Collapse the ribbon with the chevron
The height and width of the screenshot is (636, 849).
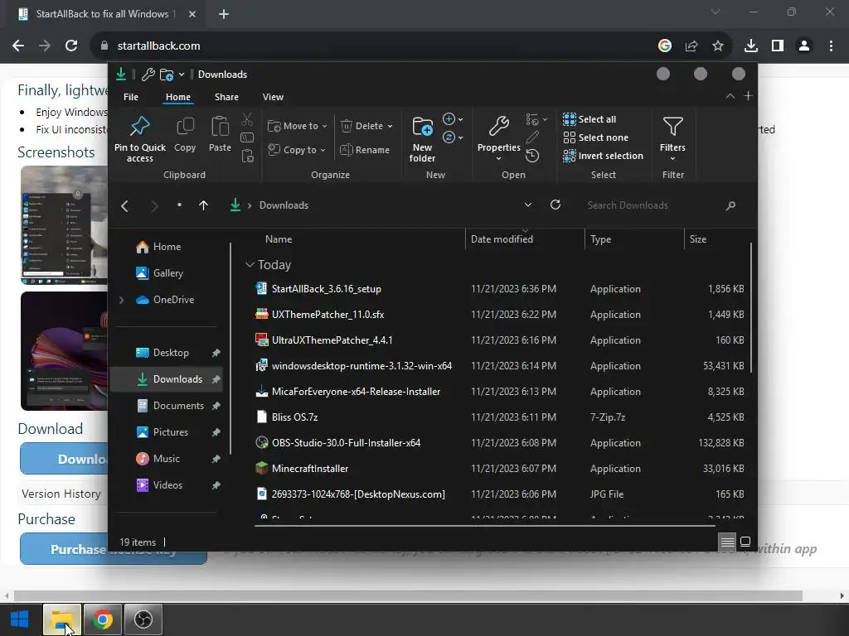click(730, 96)
